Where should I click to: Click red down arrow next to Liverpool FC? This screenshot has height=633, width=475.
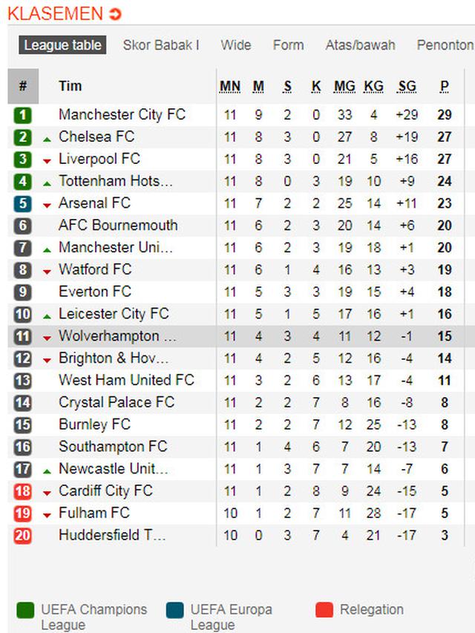pos(47,161)
